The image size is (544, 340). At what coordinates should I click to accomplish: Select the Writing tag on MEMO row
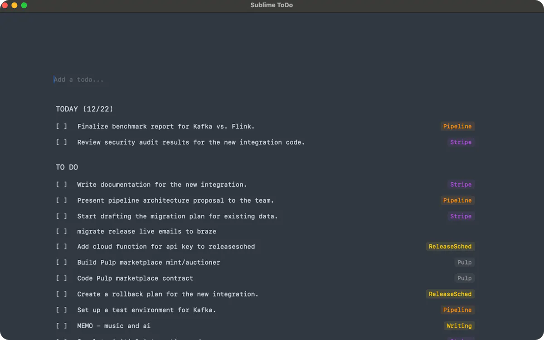459,326
